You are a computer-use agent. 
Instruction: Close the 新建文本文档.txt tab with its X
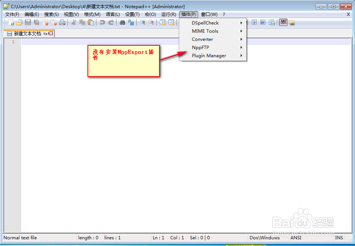[51, 33]
